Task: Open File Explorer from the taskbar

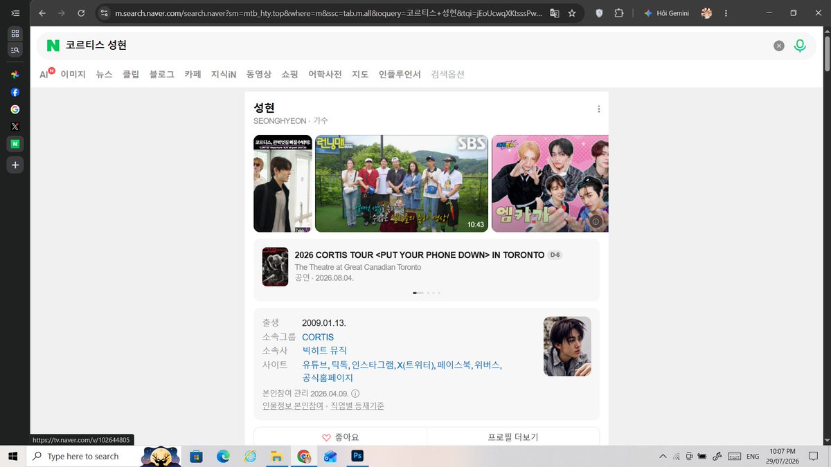Action: 276,456
